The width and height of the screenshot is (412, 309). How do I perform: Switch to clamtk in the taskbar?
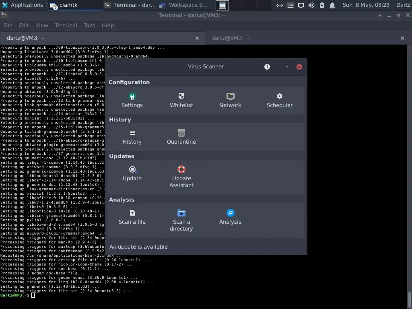click(76, 5)
